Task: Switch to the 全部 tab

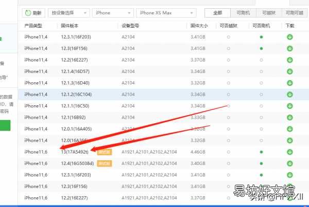Action: pos(217,13)
